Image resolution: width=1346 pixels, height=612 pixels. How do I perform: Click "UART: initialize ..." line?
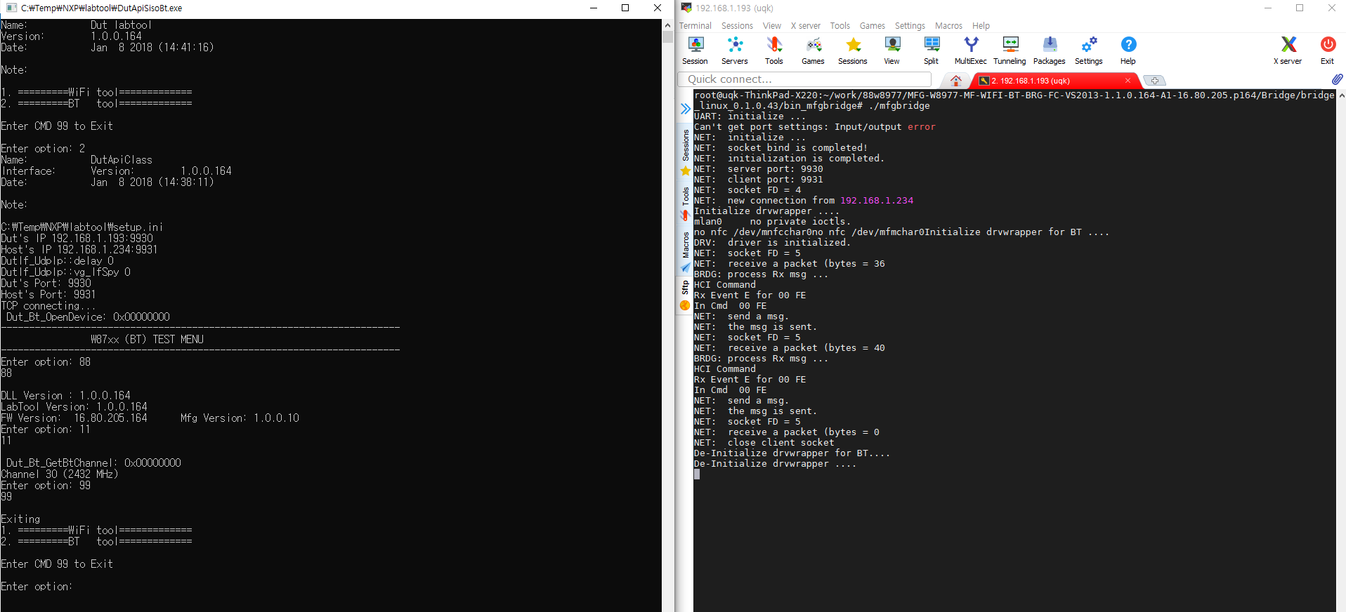(750, 117)
